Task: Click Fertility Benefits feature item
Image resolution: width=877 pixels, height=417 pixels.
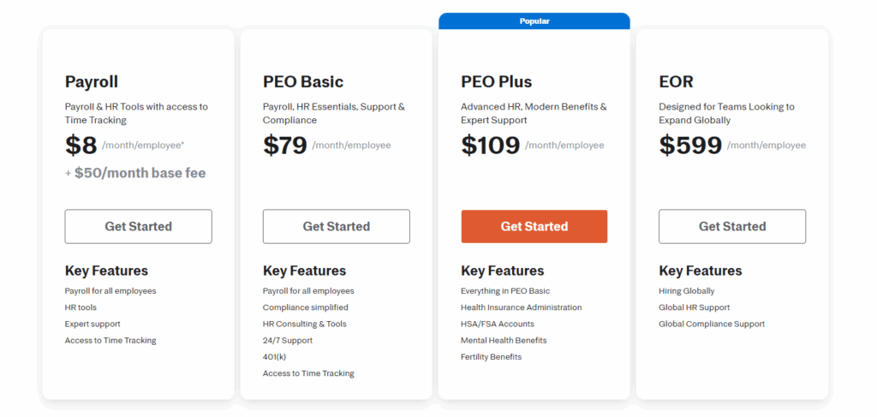Action: tap(491, 356)
